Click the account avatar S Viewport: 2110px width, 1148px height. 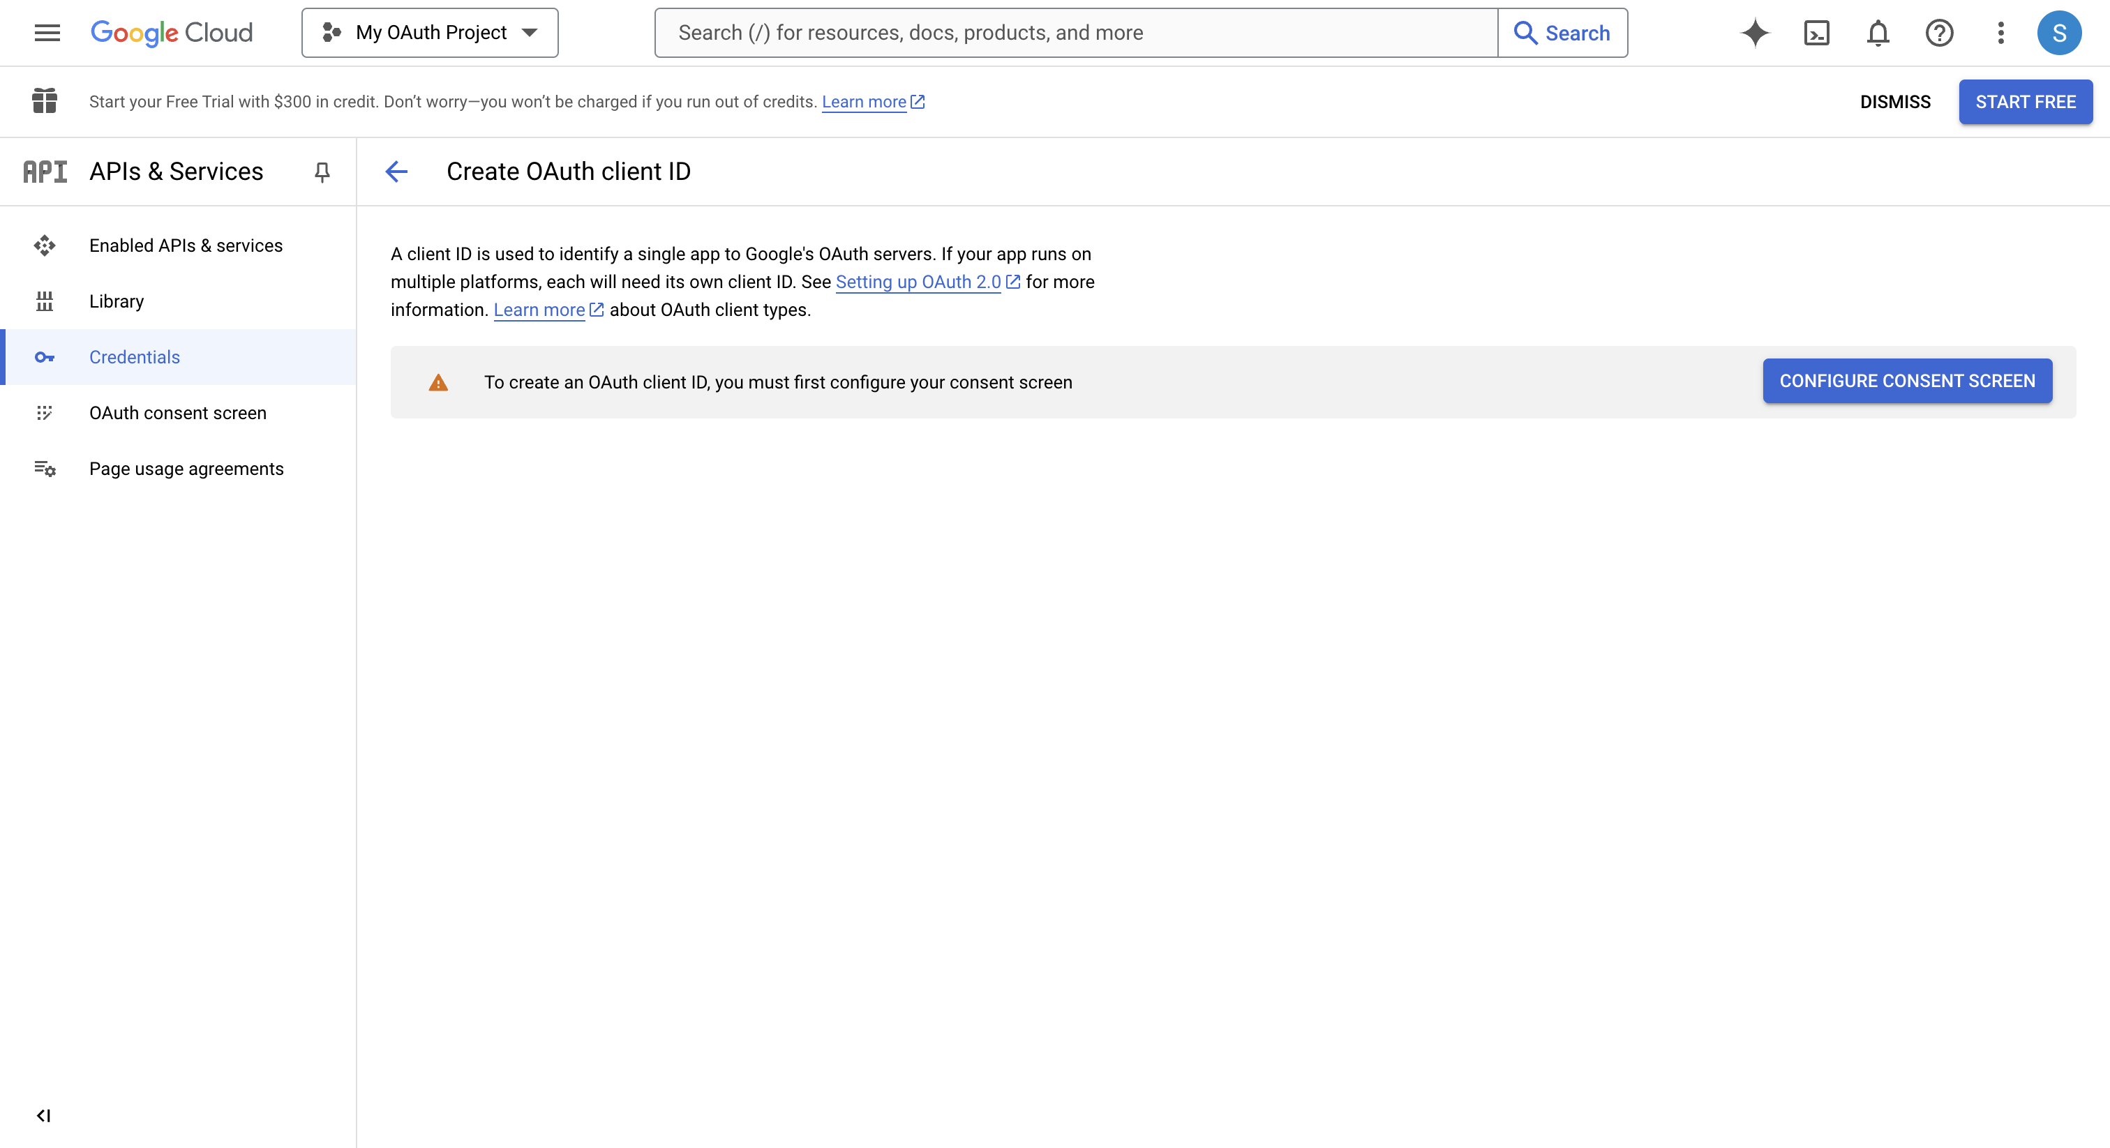tap(2058, 33)
